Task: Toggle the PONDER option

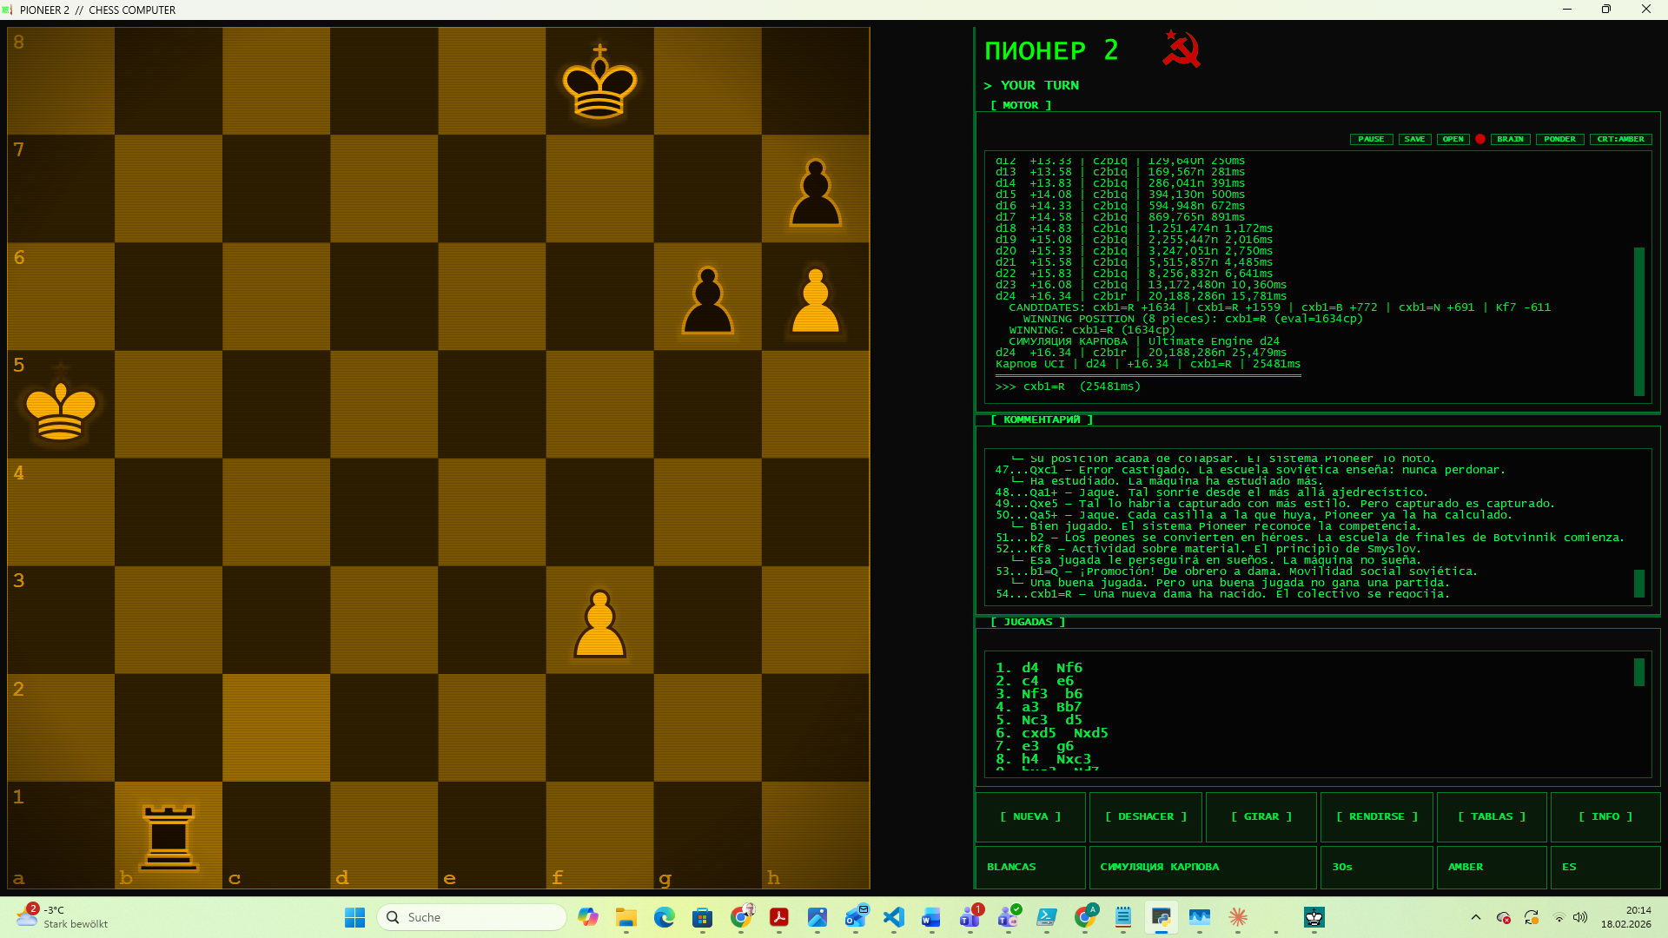Action: pos(1559,139)
